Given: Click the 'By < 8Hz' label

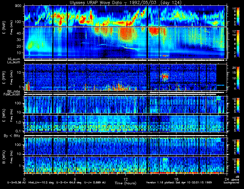Looking at the screenshot, I should coord(12,136).
